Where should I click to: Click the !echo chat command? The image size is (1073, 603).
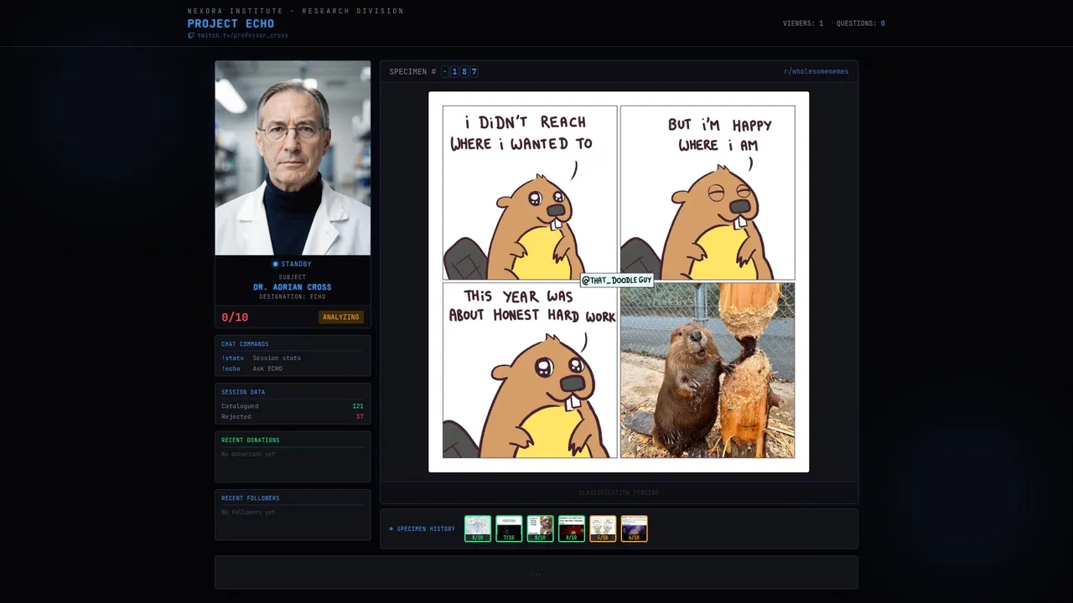click(231, 368)
